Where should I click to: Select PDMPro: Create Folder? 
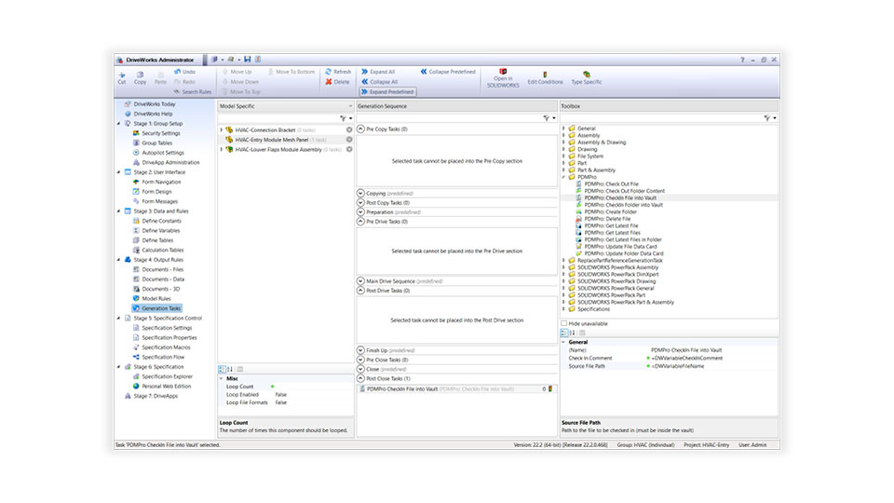610,211
